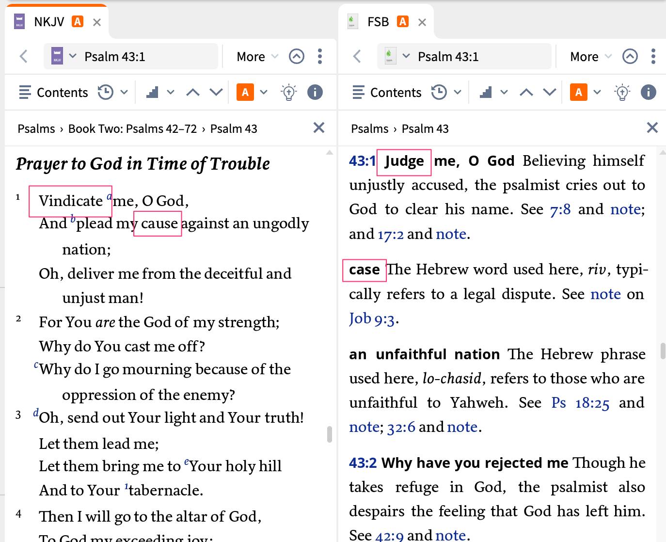Follow the 42:9 reference link in FSB
The width and height of the screenshot is (666, 542).
[390, 535]
